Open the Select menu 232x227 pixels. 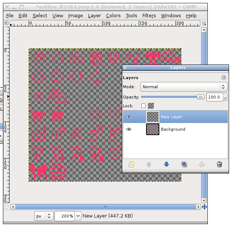click(40, 16)
